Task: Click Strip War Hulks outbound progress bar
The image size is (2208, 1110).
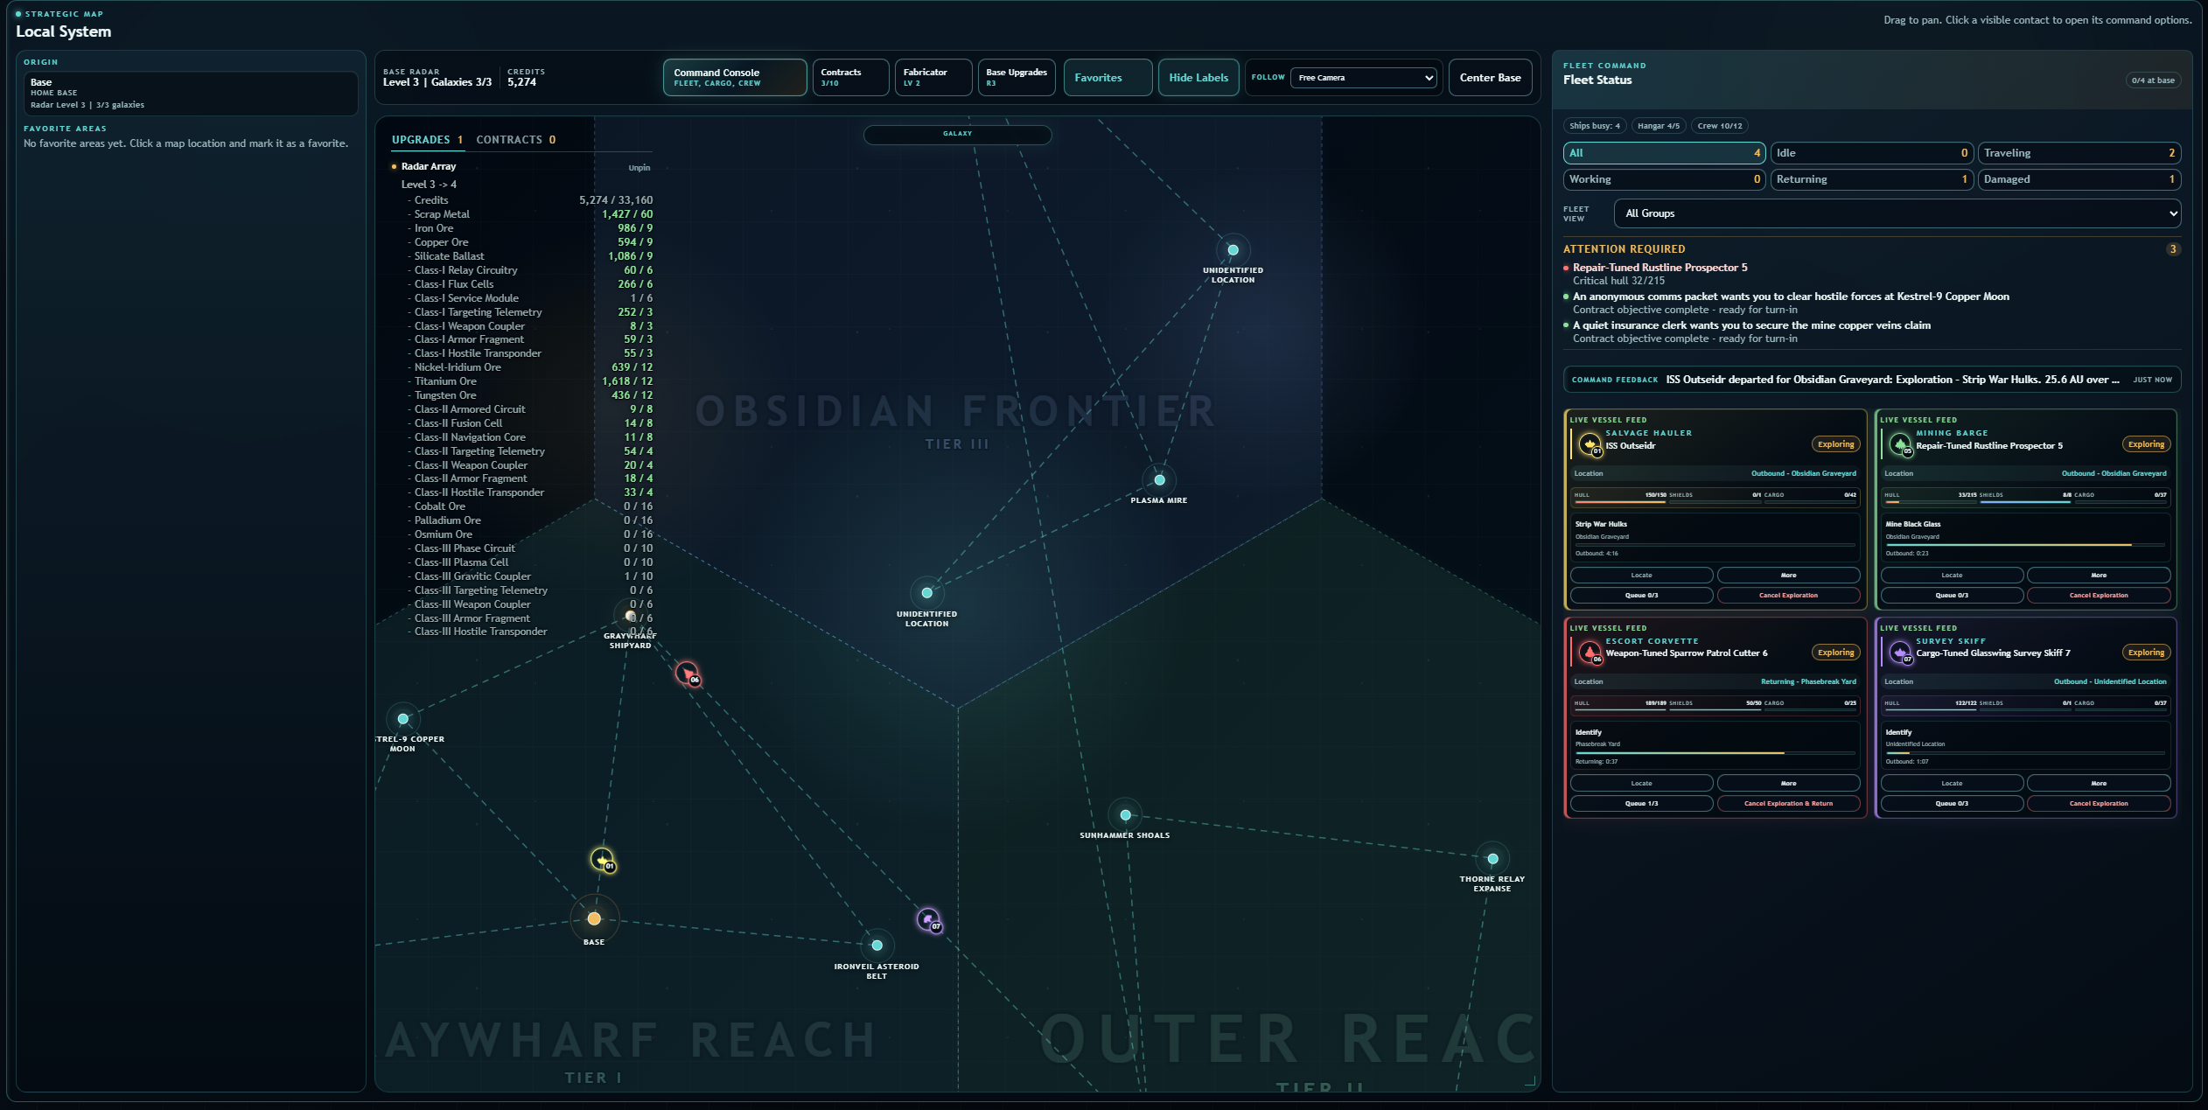Action: (x=1715, y=545)
